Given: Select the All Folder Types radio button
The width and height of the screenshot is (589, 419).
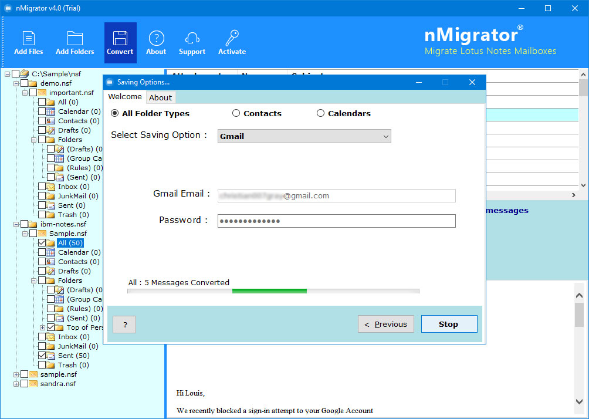Looking at the screenshot, I should 114,113.
